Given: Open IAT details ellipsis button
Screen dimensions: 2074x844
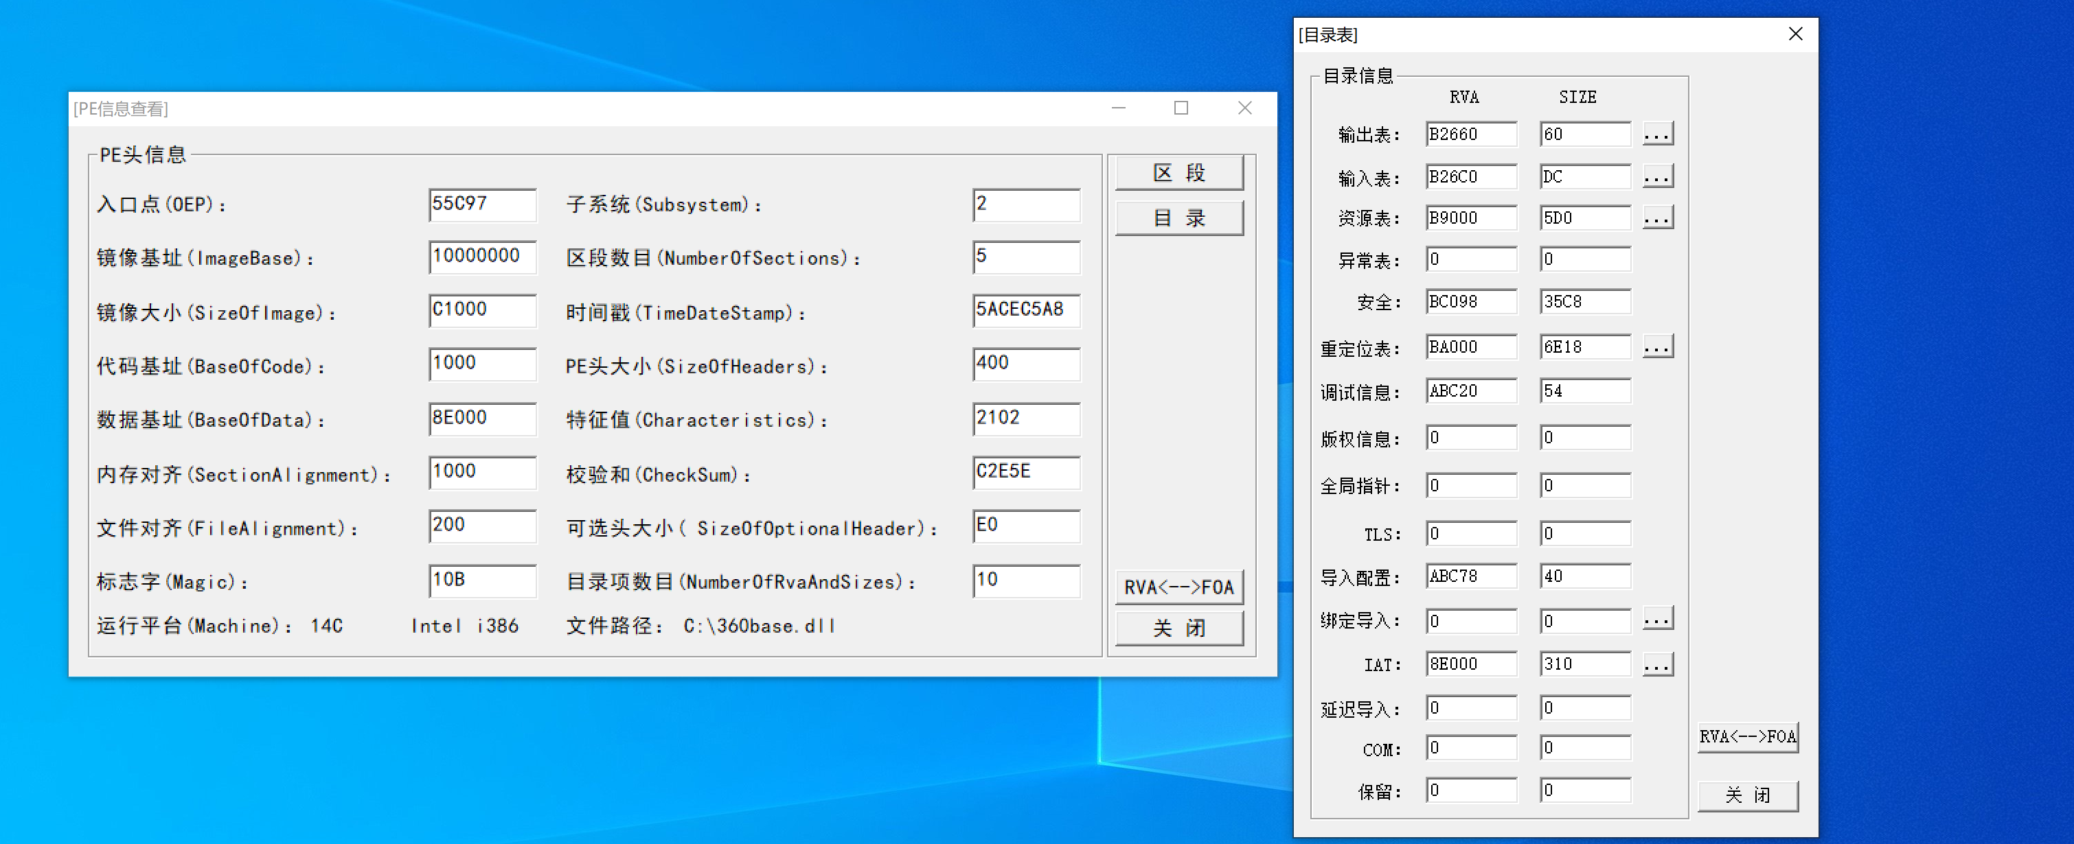Looking at the screenshot, I should pos(1657,665).
